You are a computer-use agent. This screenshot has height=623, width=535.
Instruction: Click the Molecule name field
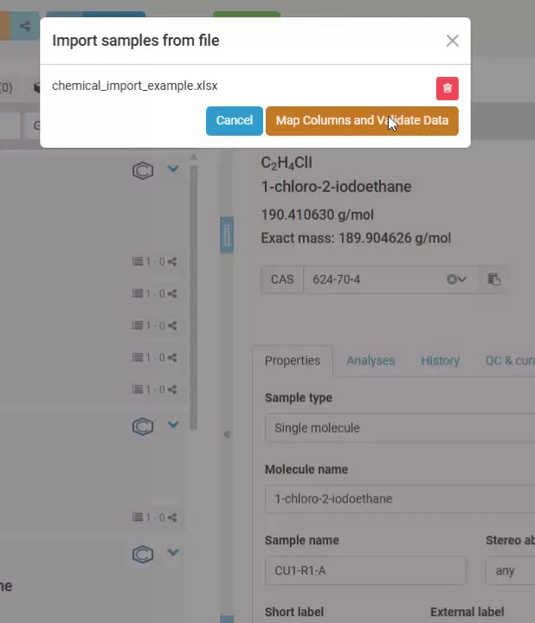pos(400,498)
